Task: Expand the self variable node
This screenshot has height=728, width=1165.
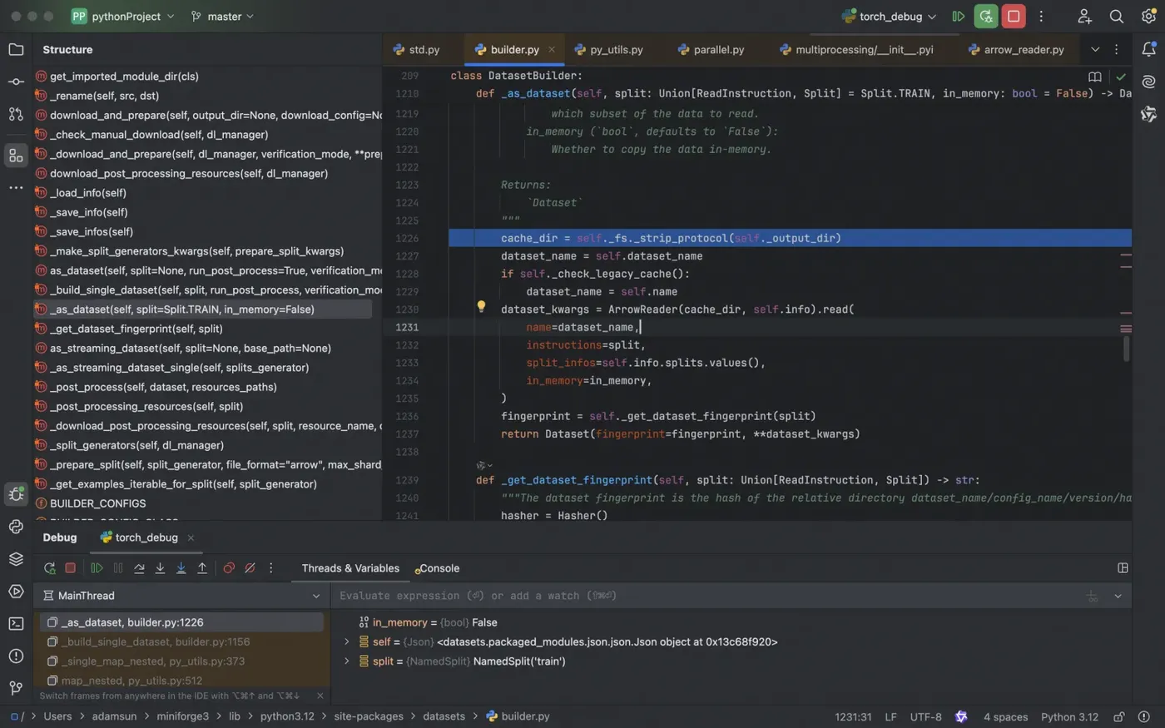Action: [x=347, y=641]
